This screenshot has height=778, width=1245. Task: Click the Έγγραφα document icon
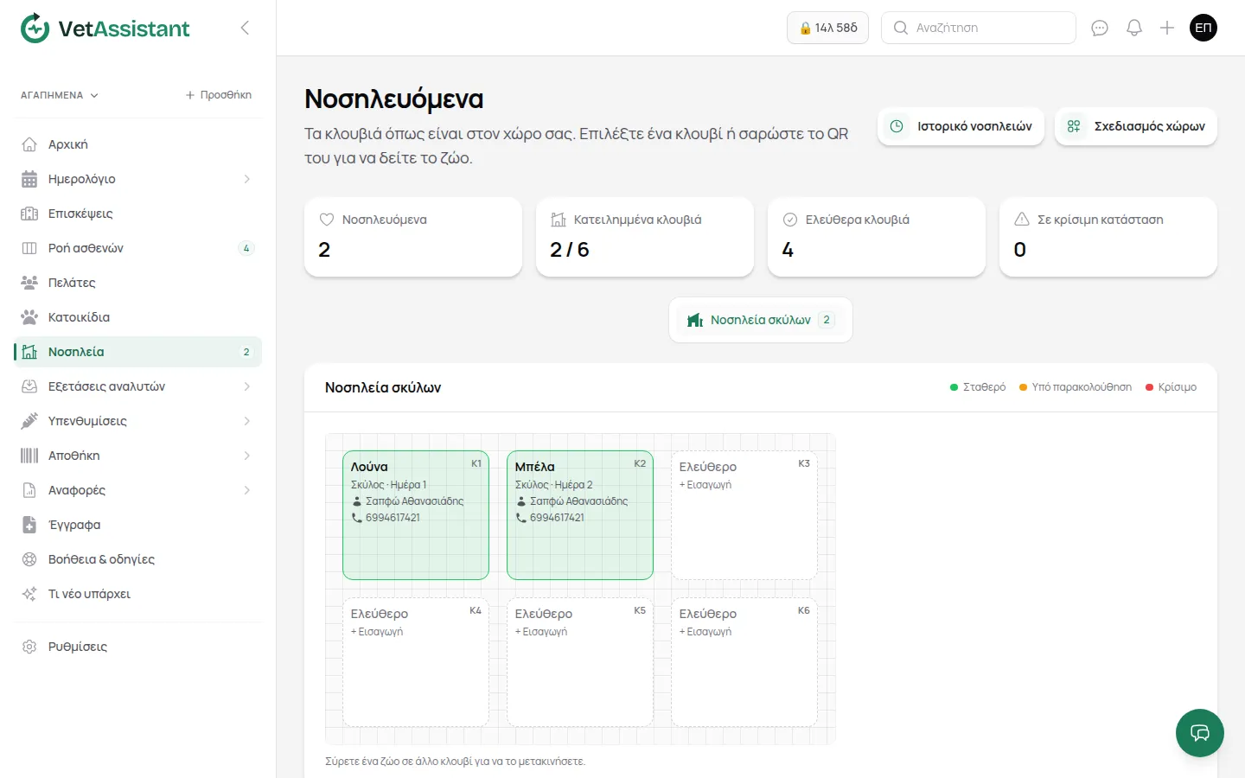(x=29, y=525)
